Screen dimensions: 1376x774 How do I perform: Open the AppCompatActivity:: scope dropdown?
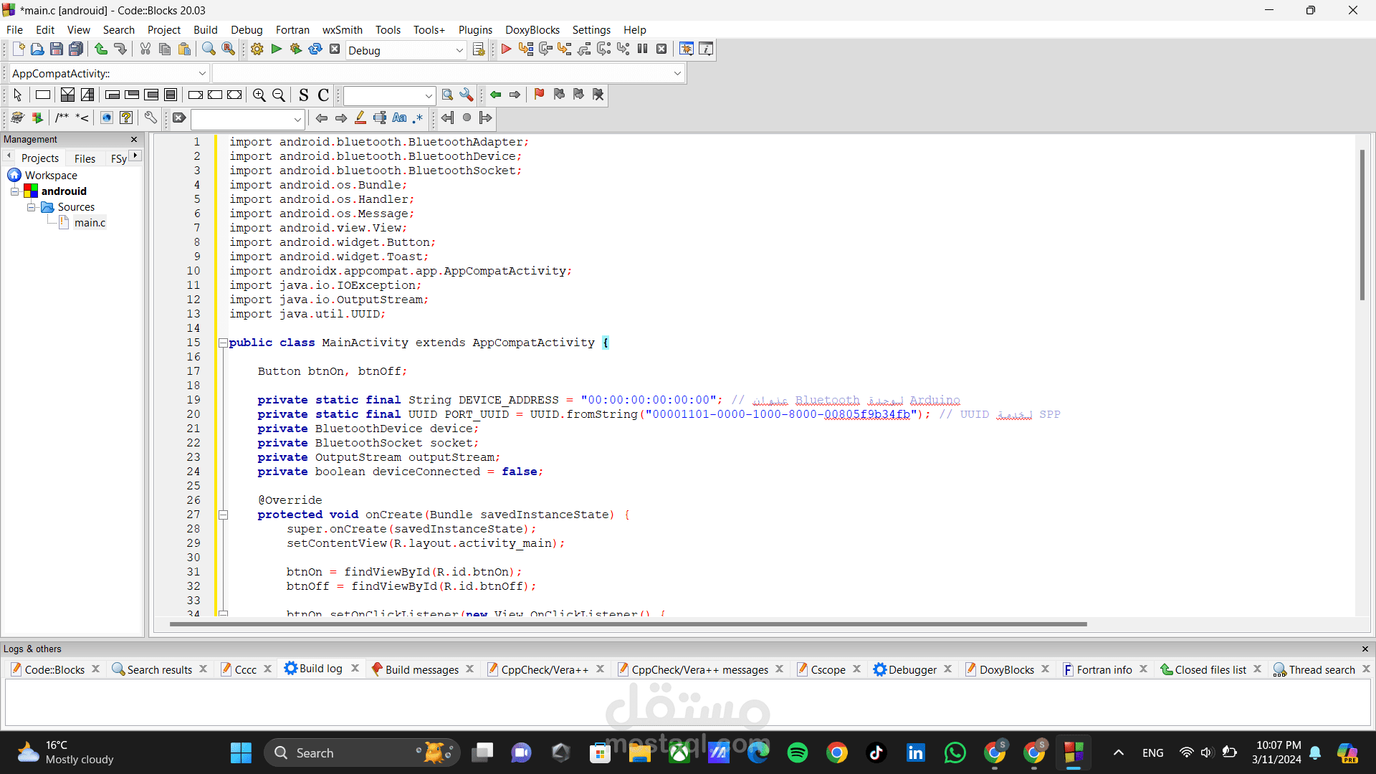(x=202, y=73)
